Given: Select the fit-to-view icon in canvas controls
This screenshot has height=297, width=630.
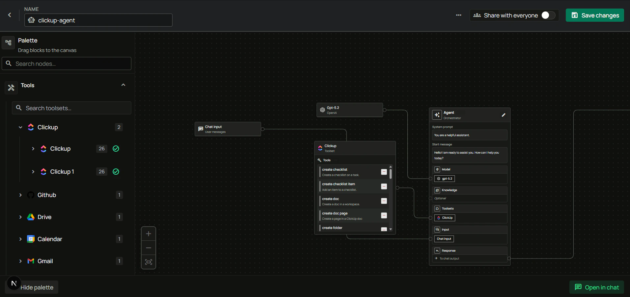Looking at the screenshot, I should click(148, 262).
